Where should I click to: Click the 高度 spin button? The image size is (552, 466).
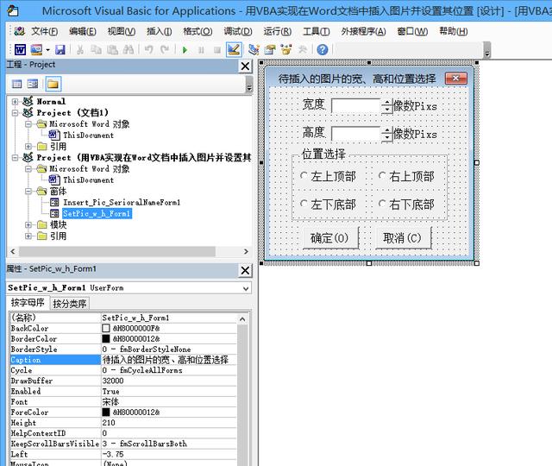tap(387, 134)
